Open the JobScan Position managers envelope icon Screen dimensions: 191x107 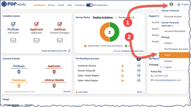coord(60,40)
